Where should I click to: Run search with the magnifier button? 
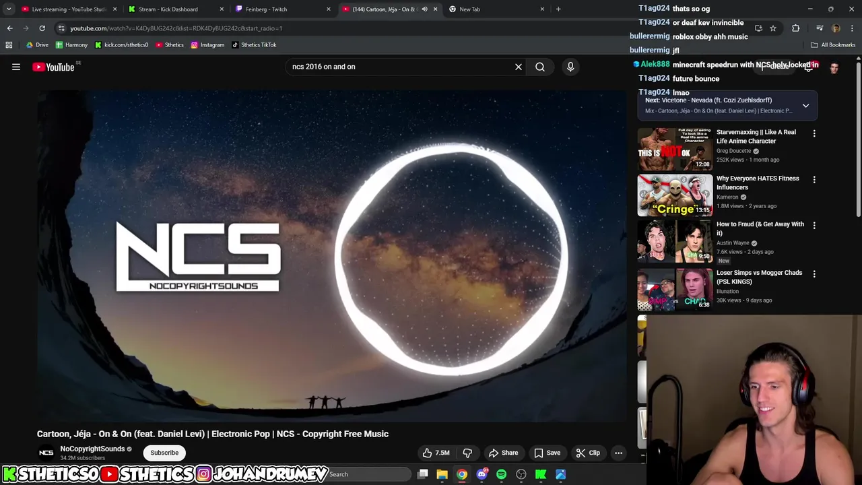[540, 67]
